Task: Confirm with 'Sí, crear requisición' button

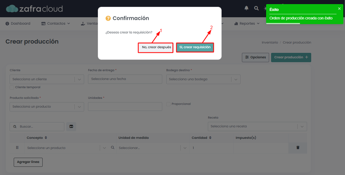Action: [x=195, y=47]
